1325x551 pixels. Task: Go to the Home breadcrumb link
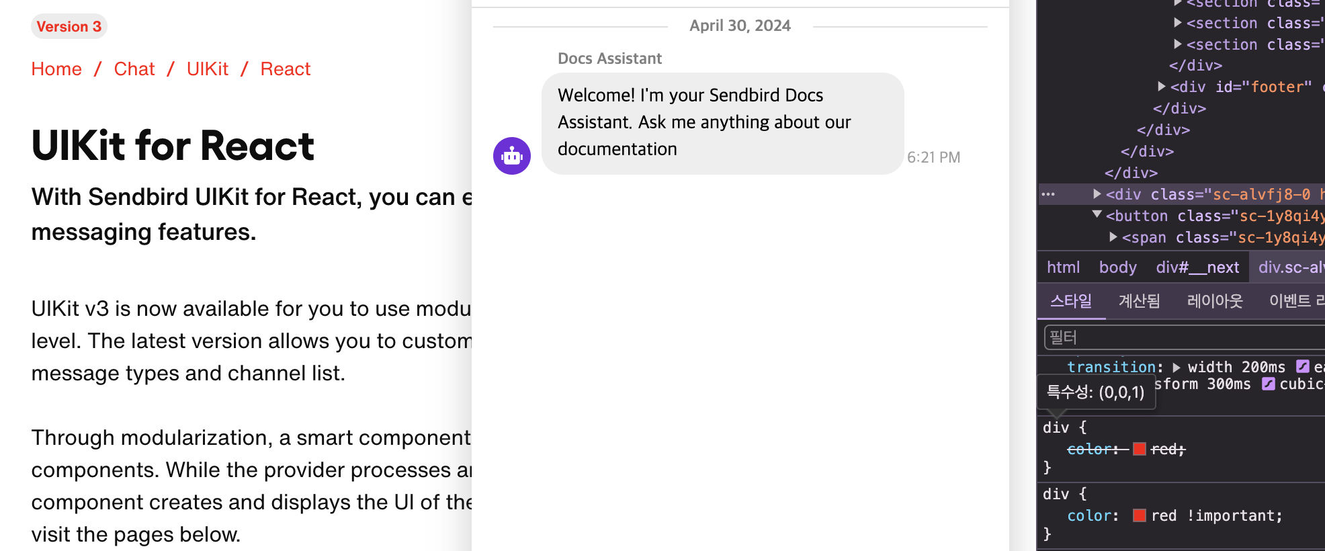point(56,69)
